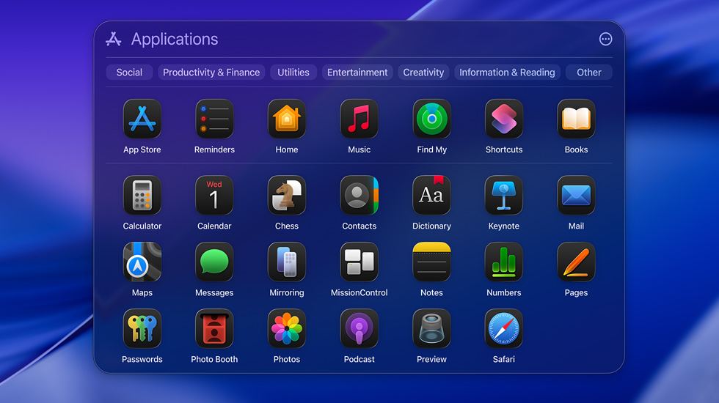
Task: Open the Find My app
Action: point(431,119)
